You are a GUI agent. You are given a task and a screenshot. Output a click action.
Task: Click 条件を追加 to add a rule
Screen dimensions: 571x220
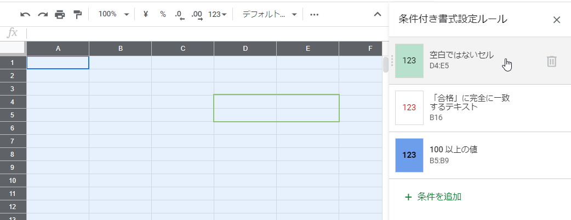(x=433, y=197)
